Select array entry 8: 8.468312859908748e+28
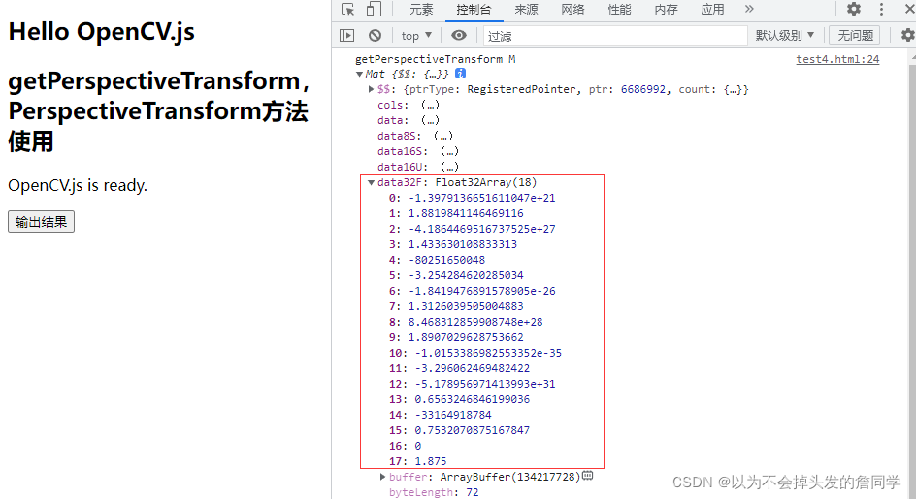916x499 pixels. (x=466, y=322)
